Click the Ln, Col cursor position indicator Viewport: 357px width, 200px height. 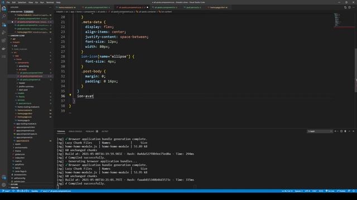287,191
